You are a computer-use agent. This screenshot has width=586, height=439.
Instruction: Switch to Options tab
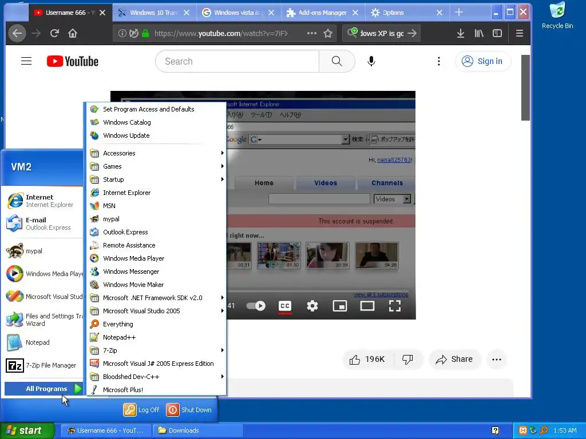pos(407,13)
